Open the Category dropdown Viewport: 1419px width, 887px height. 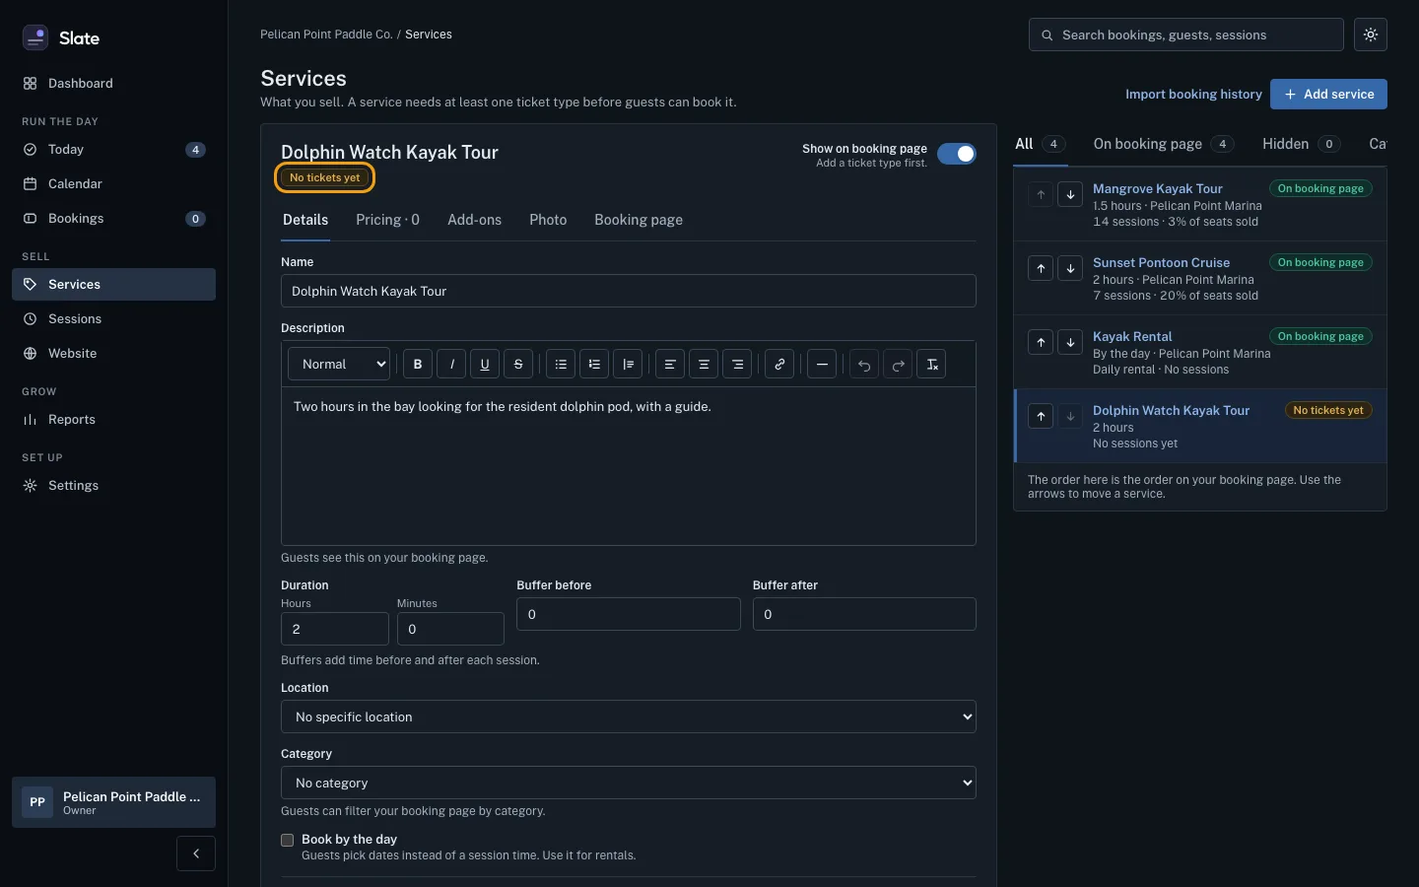click(x=629, y=783)
